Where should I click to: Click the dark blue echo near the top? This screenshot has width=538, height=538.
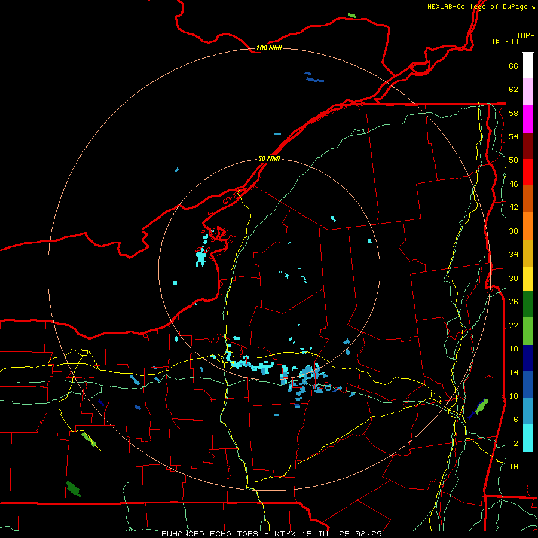click(314, 78)
